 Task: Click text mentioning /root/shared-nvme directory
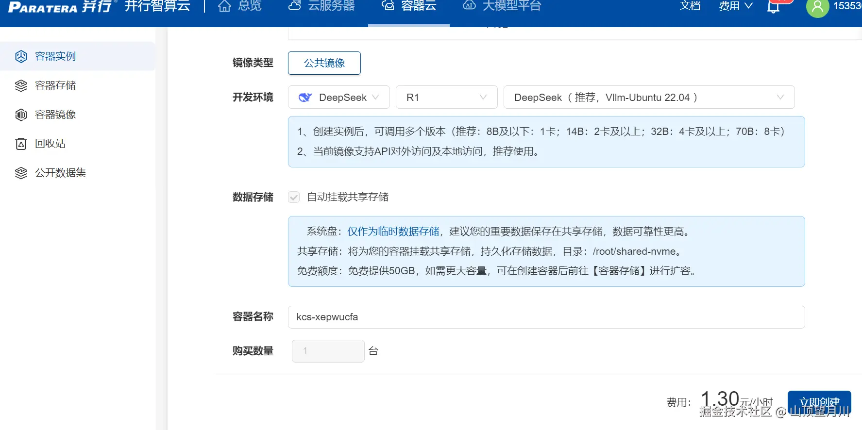[x=490, y=251]
